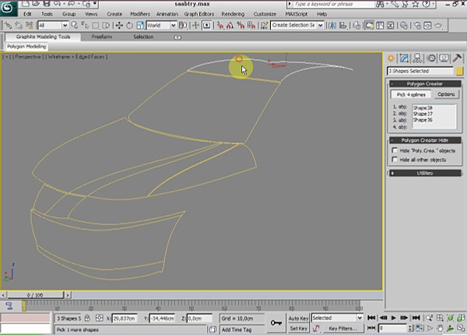Open the World reference coordinate dropdown
The image size is (467, 335).
[x=161, y=26]
